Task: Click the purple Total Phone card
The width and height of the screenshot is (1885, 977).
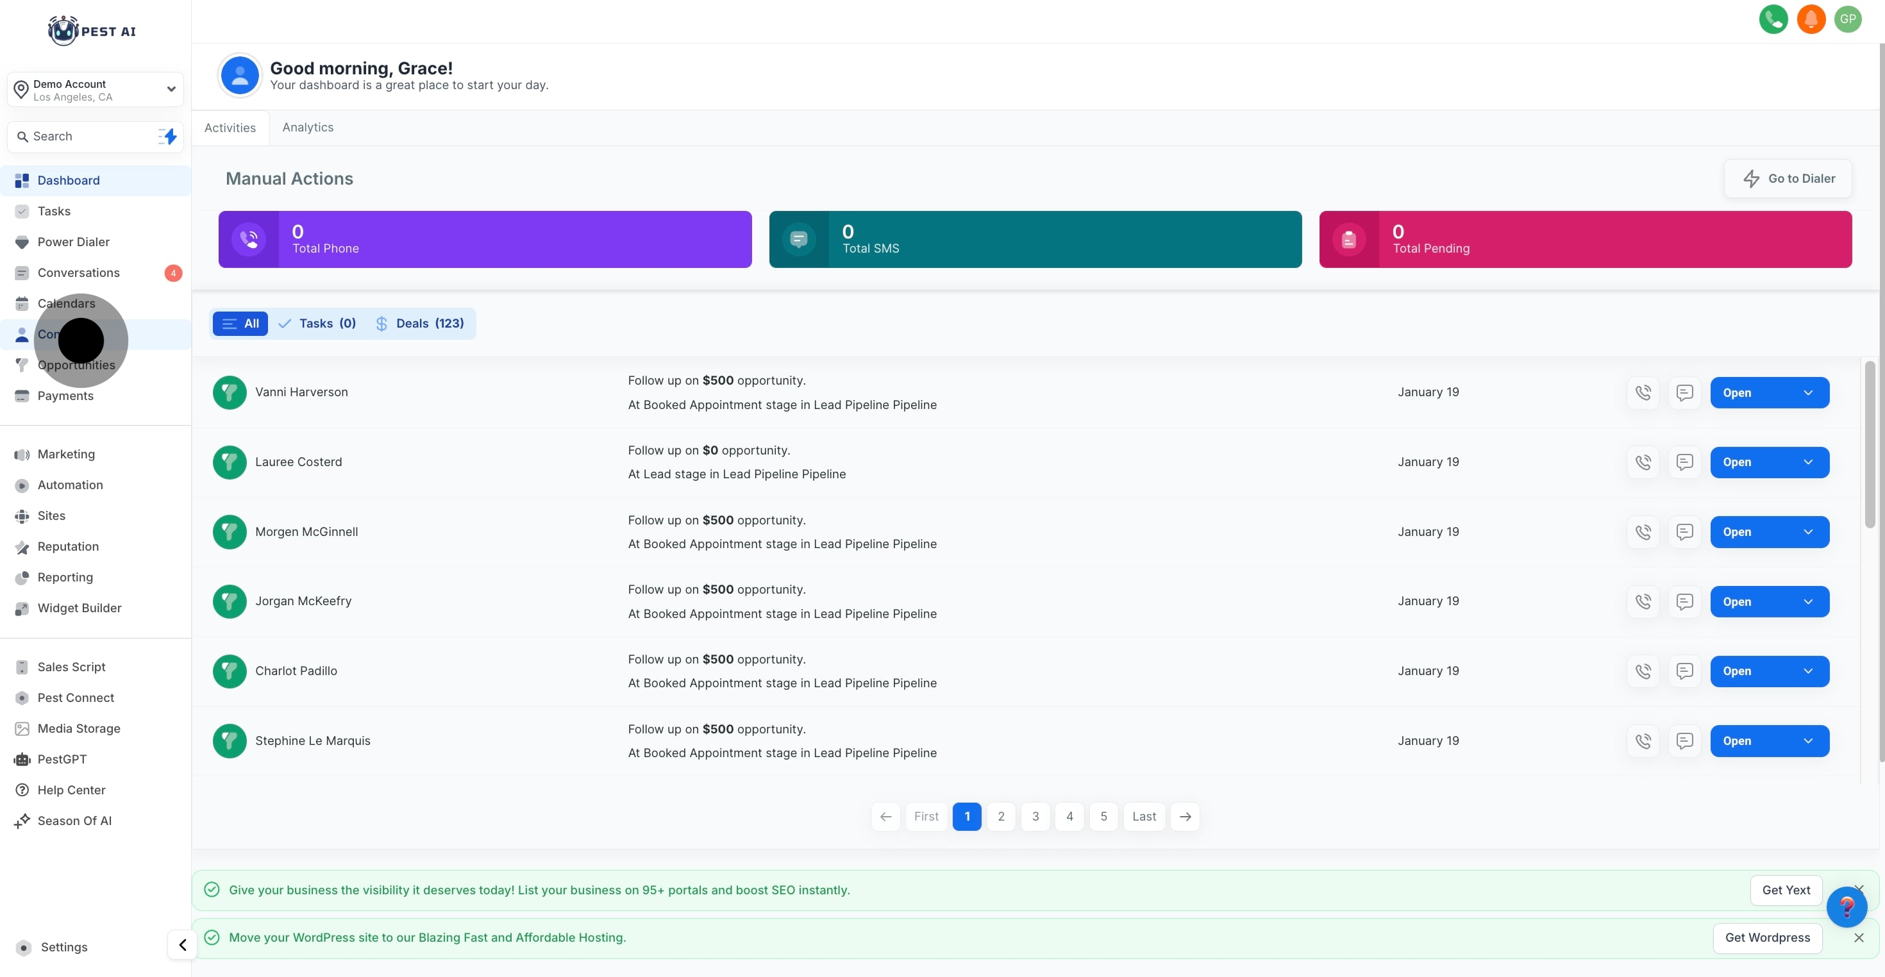Action: pyautogui.click(x=485, y=239)
